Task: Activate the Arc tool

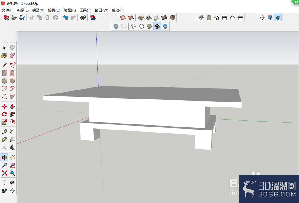Action: coord(4,89)
